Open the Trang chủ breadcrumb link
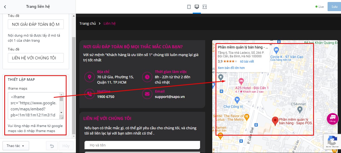This screenshot has height=153, width=341. [x=88, y=23]
